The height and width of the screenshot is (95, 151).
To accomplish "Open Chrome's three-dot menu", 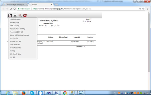I will point(148,9).
